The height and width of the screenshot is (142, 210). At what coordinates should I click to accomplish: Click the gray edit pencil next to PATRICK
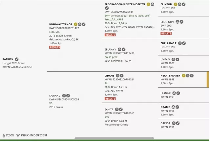pos(17,59)
